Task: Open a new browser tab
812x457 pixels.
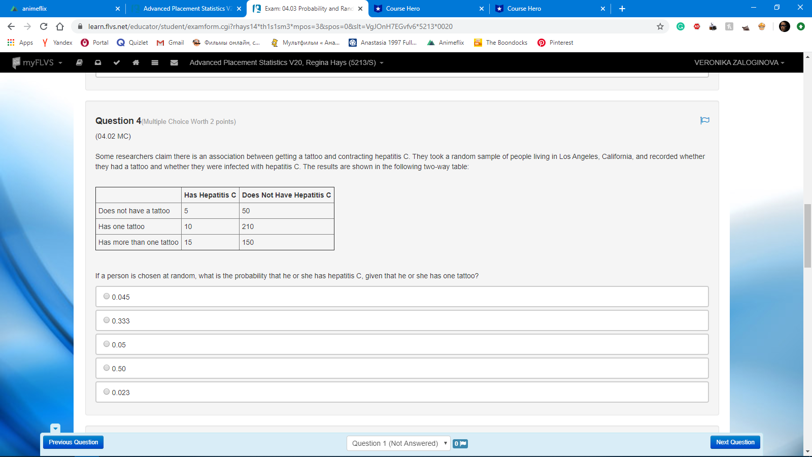Action: [622, 9]
